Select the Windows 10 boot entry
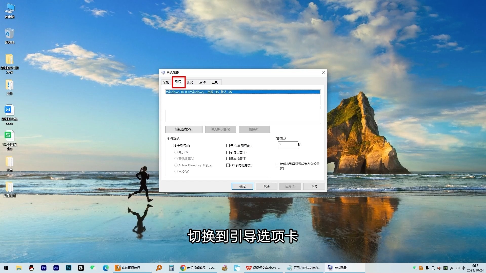 [x=243, y=92]
